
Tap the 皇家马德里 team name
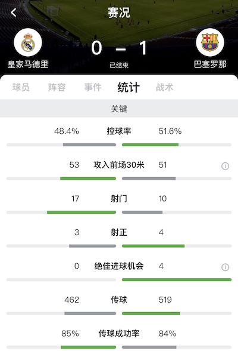tap(28, 64)
